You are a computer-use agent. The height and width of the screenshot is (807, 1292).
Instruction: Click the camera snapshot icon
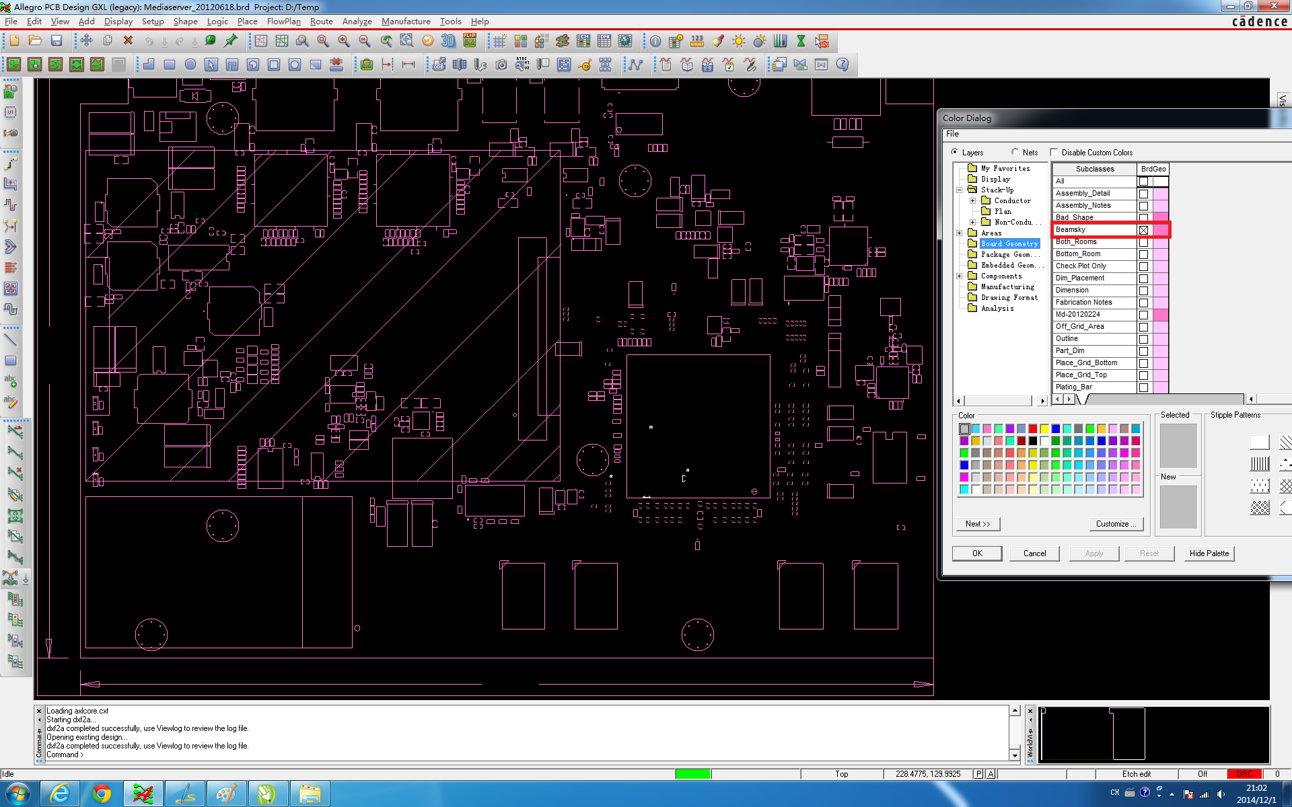tap(501, 65)
